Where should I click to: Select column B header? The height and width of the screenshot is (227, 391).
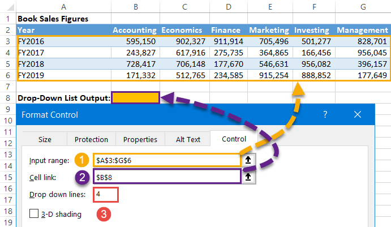[135, 7]
